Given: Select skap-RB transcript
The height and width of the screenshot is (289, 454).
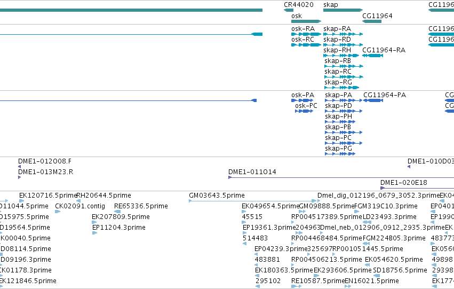Looking at the screenshot, I should click(x=344, y=66).
